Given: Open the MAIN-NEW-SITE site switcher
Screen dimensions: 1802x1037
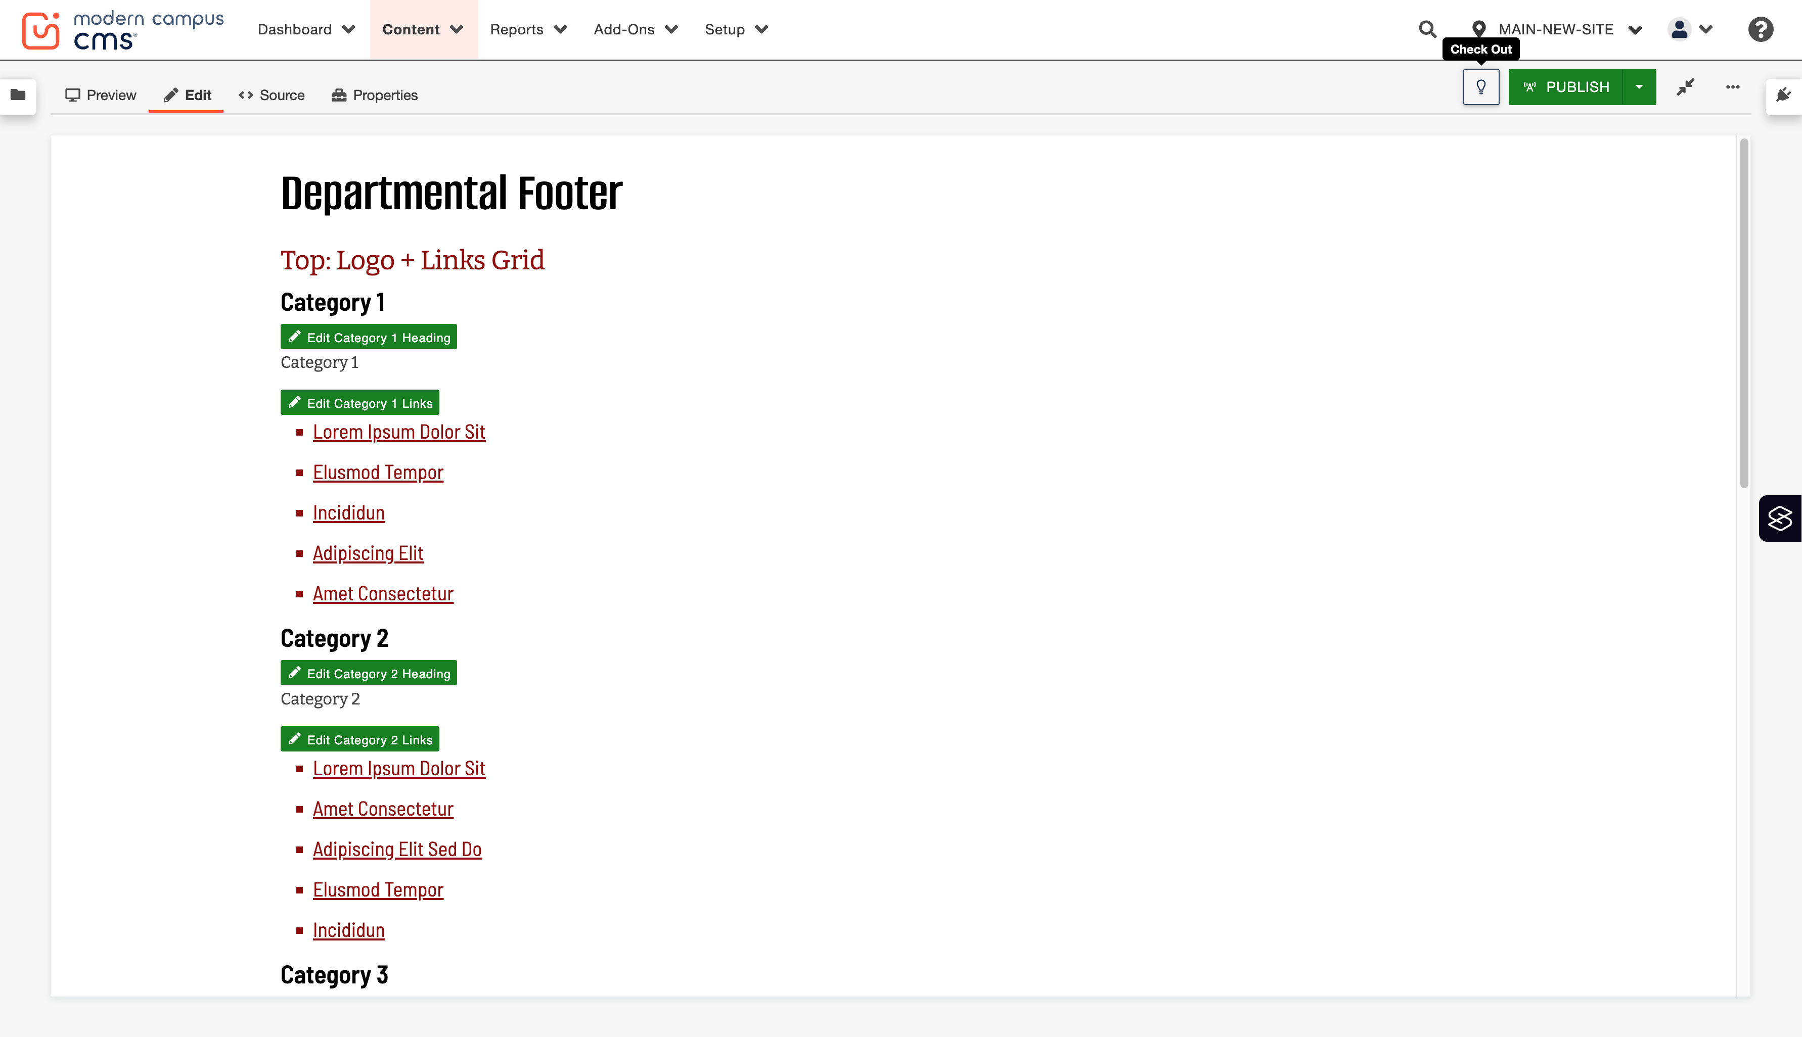Looking at the screenshot, I should [x=1570, y=29].
